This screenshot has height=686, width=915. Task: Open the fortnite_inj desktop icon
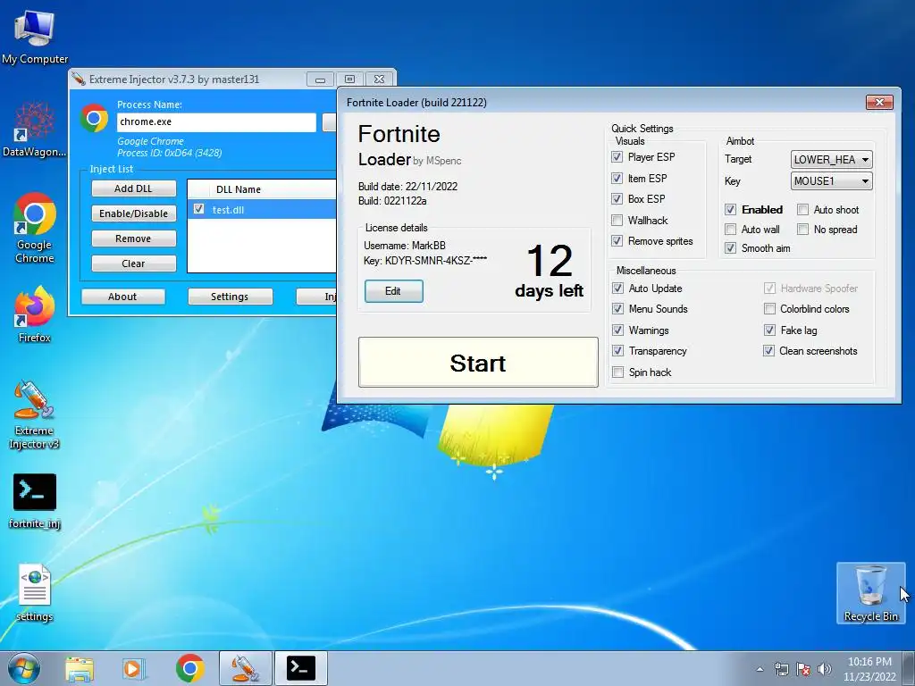click(x=35, y=500)
